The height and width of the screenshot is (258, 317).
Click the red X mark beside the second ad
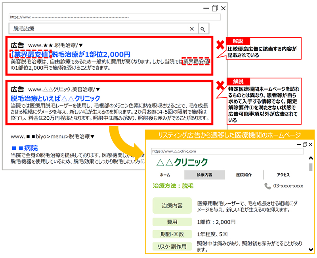tap(218, 85)
